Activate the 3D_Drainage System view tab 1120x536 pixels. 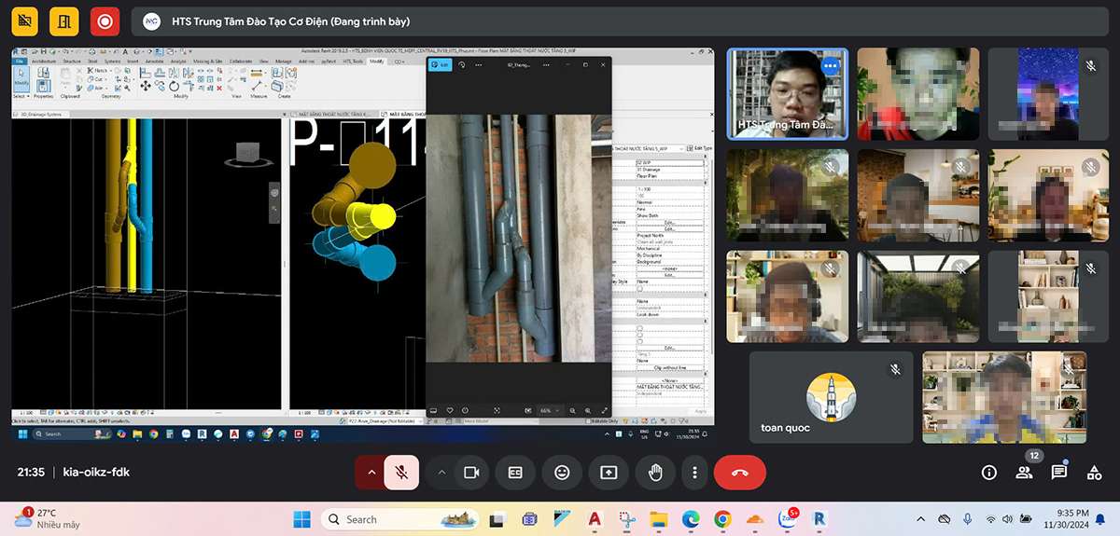[x=41, y=114]
